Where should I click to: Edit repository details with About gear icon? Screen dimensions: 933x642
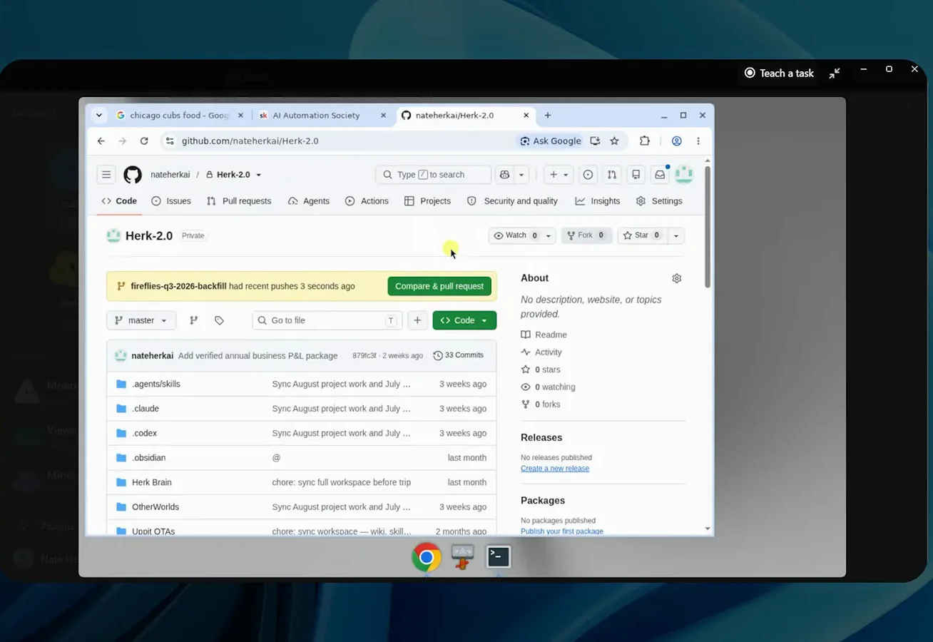(677, 278)
